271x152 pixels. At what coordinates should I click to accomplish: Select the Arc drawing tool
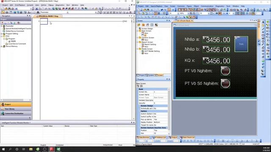pyautogui.click(x=263, y=44)
